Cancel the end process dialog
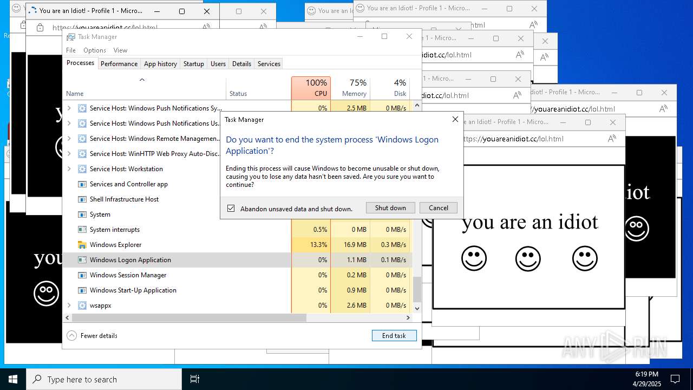 click(x=439, y=208)
